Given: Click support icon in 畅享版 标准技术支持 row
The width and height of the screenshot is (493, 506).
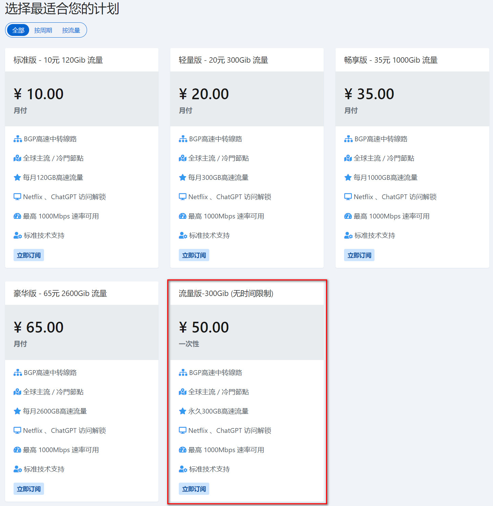Looking at the screenshot, I should [348, 236].
